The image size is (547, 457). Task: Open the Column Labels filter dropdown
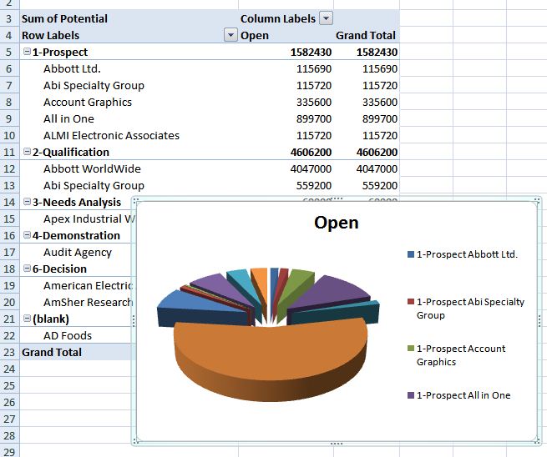pyautogui.click(x=326, y=18)
